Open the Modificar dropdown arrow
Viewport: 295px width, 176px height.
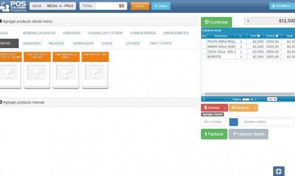255,108
